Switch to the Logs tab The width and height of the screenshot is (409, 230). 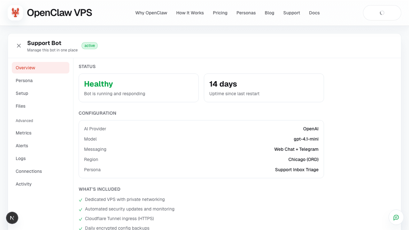click(20, 158)
